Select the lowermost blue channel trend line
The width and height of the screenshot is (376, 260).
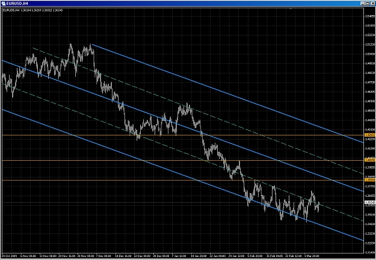click(x=182, y=175)
